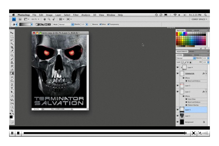The image size is (219, 146).
Task: Open the layer blend mode dropdown
Action: coord(186,58)
